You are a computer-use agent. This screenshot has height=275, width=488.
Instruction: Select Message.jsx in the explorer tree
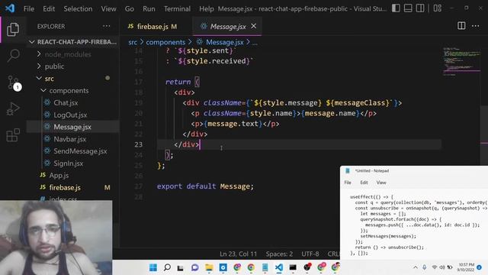click(x=73, y=127)
